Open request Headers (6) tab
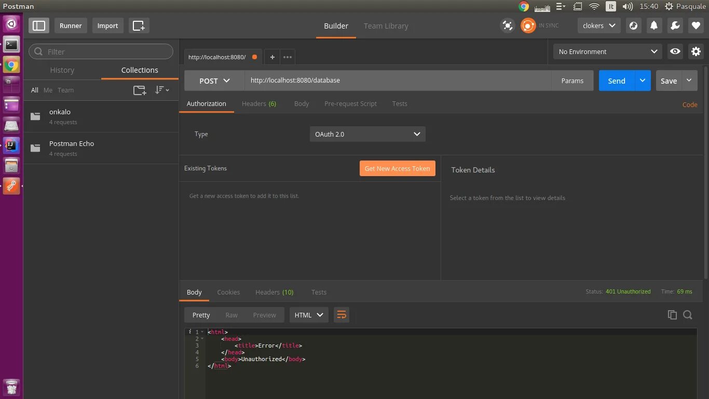The width and height of the screenshot is (709, 399). coord(259,103)
